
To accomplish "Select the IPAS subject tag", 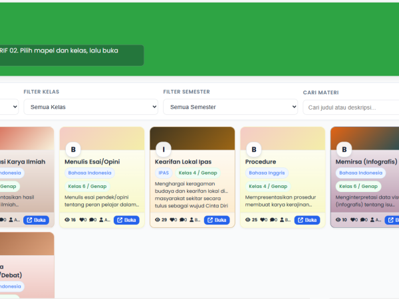I will (164, 173).
